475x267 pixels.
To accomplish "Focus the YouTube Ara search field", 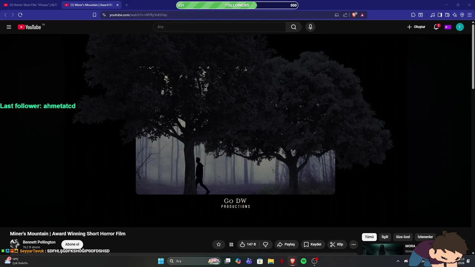I will (219, 27).
